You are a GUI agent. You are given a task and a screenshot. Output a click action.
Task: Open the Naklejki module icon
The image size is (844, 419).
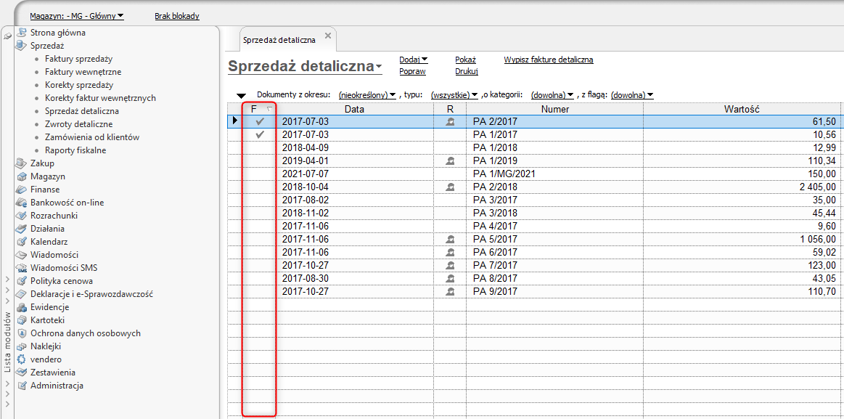click(22, 346)
